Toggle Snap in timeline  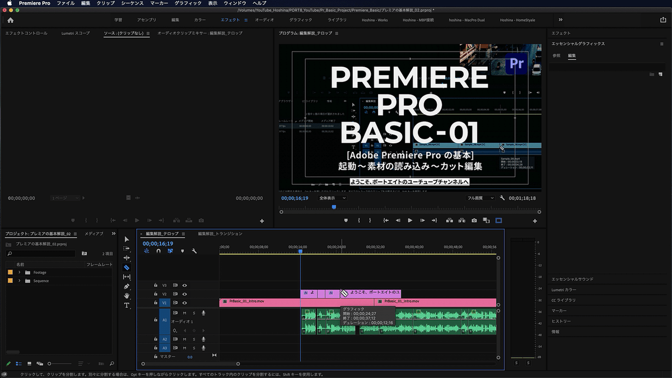coord(158,251)
